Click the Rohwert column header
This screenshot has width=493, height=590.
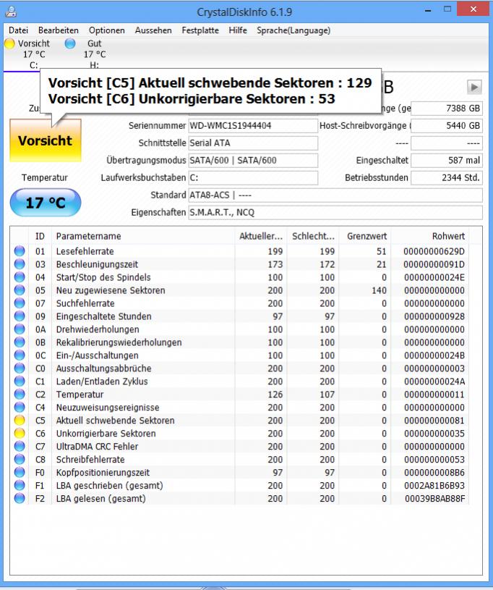click(x=430, y=236)
